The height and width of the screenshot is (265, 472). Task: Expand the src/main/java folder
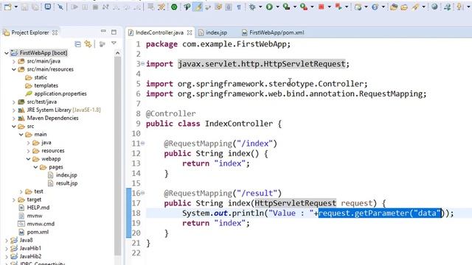[x=13, y=61]
